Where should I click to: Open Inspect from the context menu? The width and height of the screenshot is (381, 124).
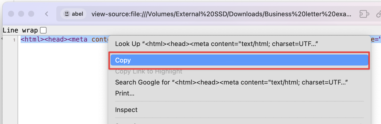tap(126, 110)
